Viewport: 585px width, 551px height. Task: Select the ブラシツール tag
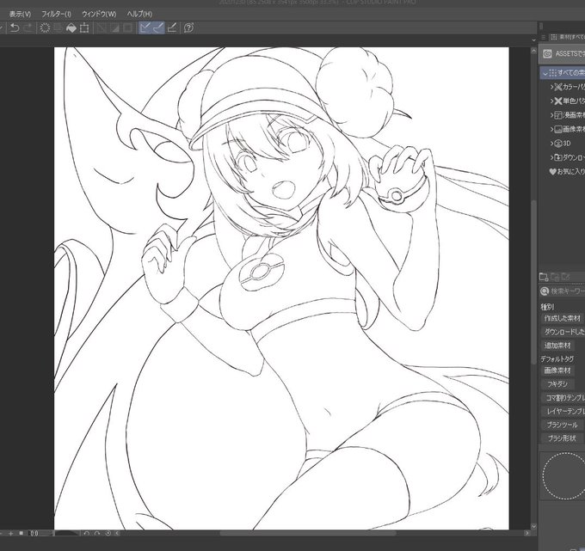tap(562, 425)
